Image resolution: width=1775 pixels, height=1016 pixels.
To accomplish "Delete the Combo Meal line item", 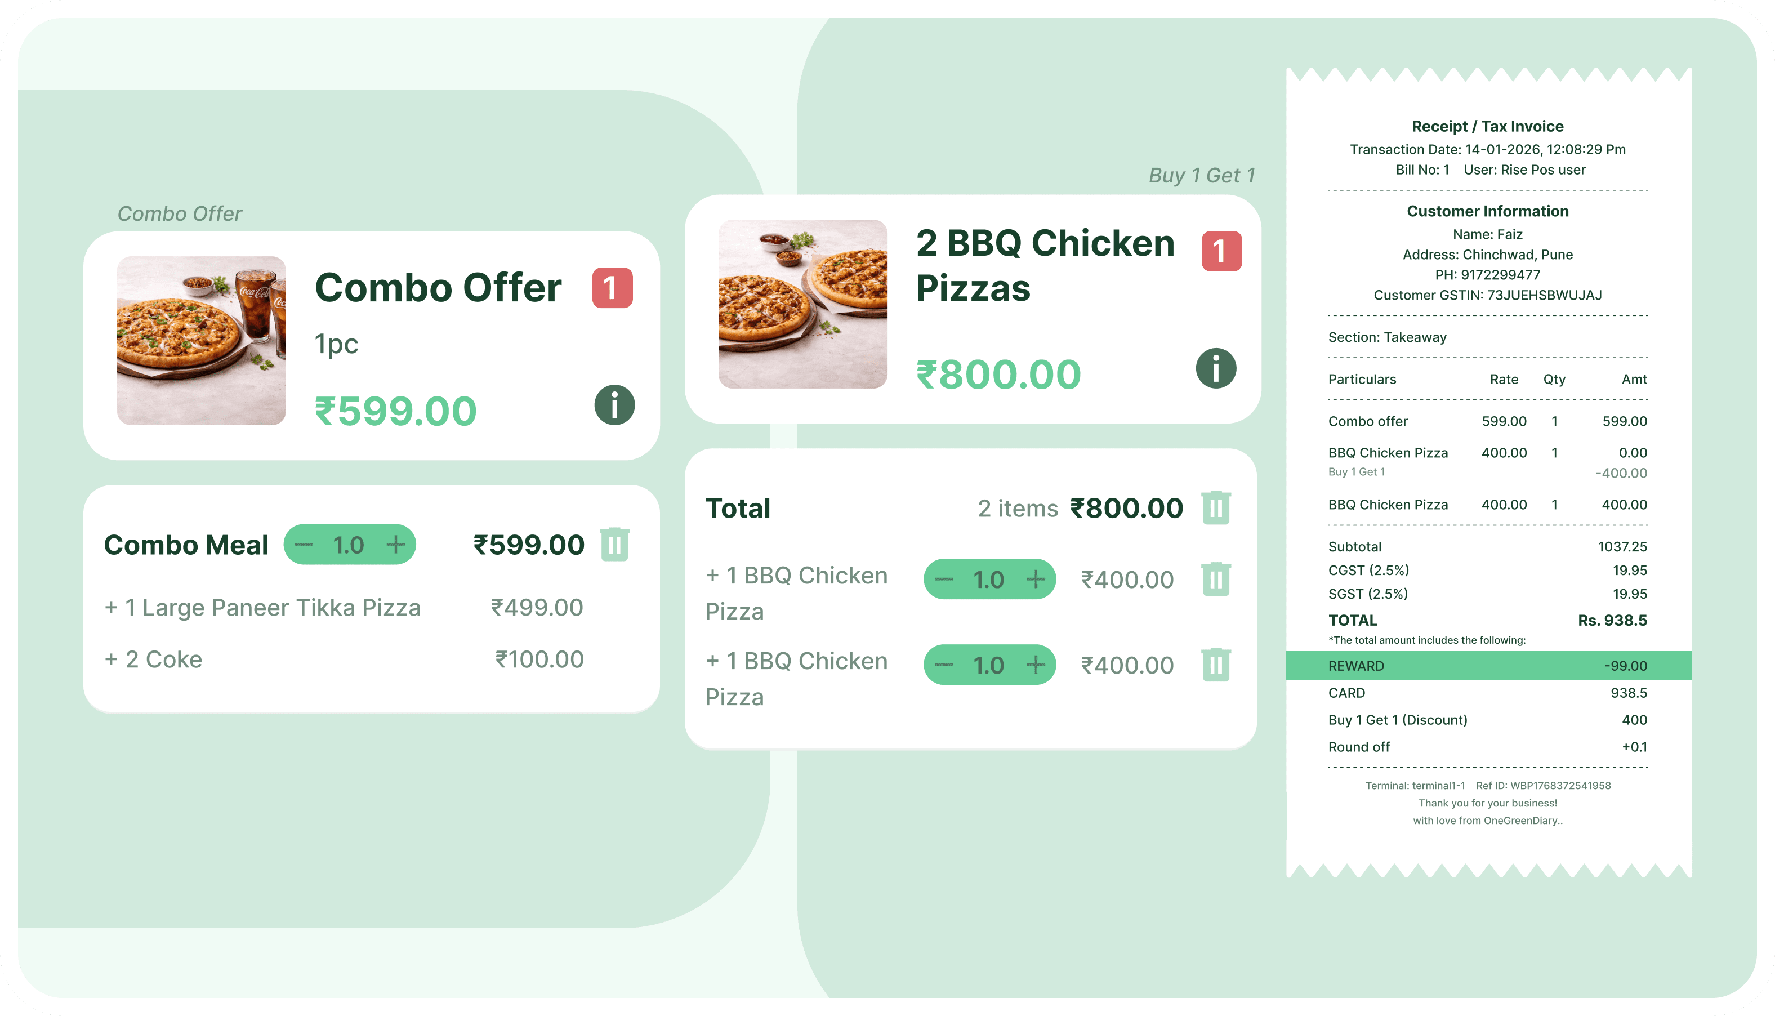I will pos(615,544).
